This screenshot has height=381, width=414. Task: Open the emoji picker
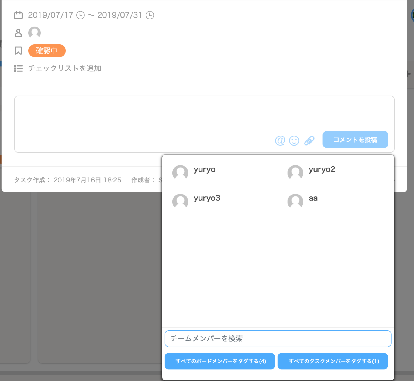(x=294, y=140)
